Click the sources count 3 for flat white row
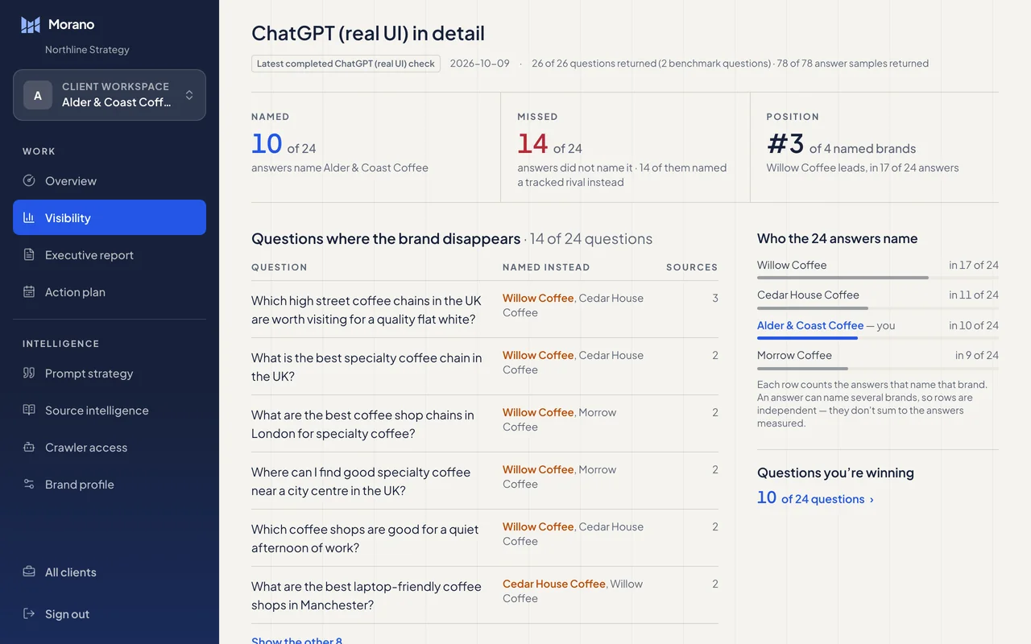Image resolution: width=1031 pixels, height=644 pixels. pyautogui.click(x=715, y=298)
